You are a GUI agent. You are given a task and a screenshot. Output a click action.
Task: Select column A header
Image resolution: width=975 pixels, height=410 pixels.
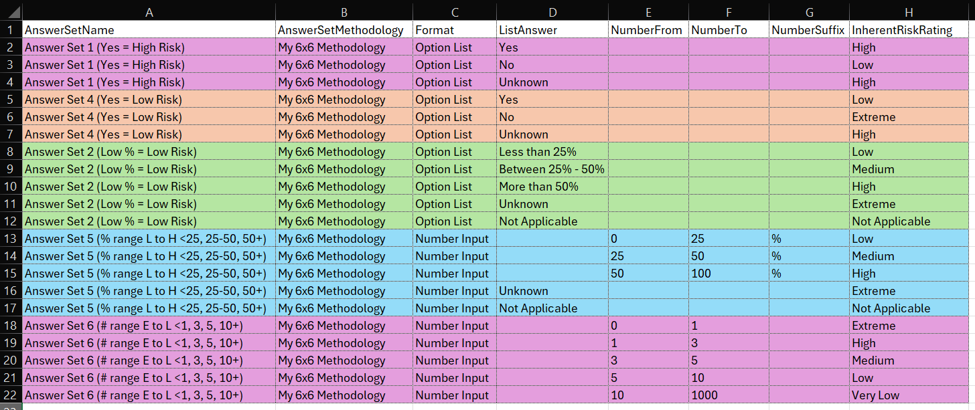(x=149, y=11)
